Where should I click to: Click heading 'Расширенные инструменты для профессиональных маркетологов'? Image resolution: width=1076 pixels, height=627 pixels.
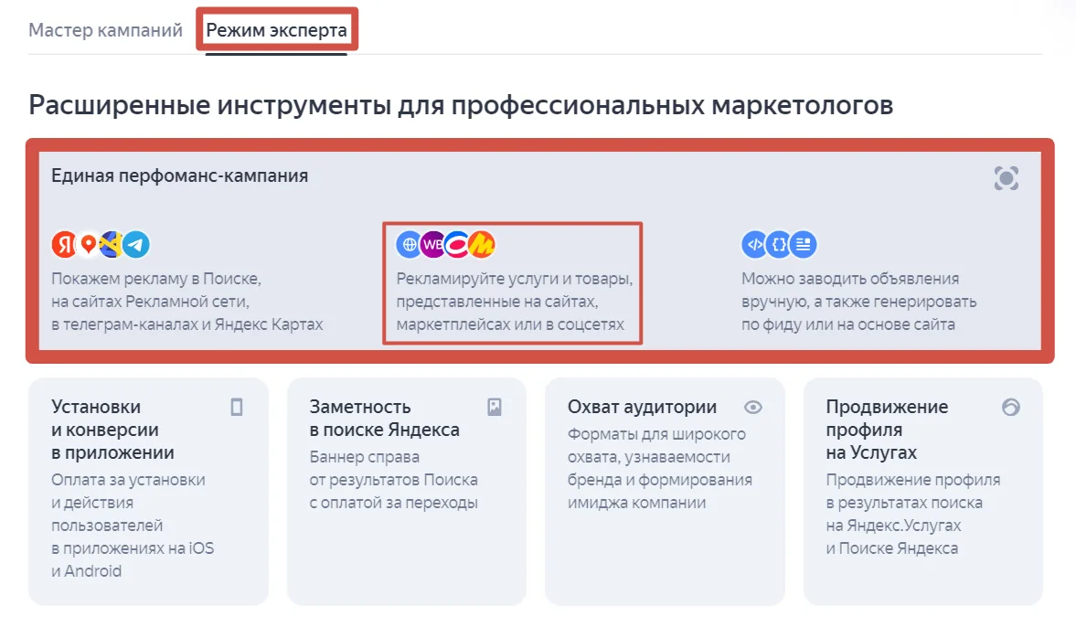point(461,105)
